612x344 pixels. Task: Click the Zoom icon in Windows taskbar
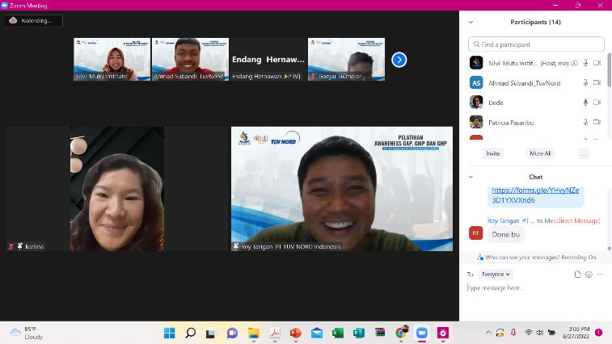421,333
